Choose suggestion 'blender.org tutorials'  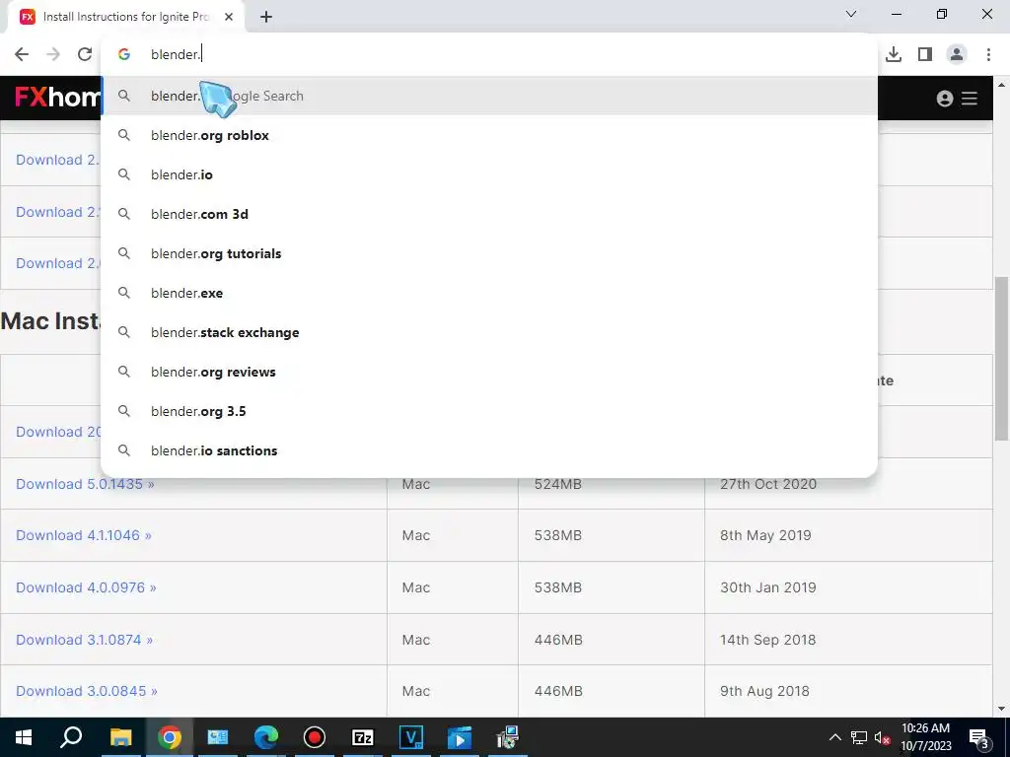[x=489, y=253]
